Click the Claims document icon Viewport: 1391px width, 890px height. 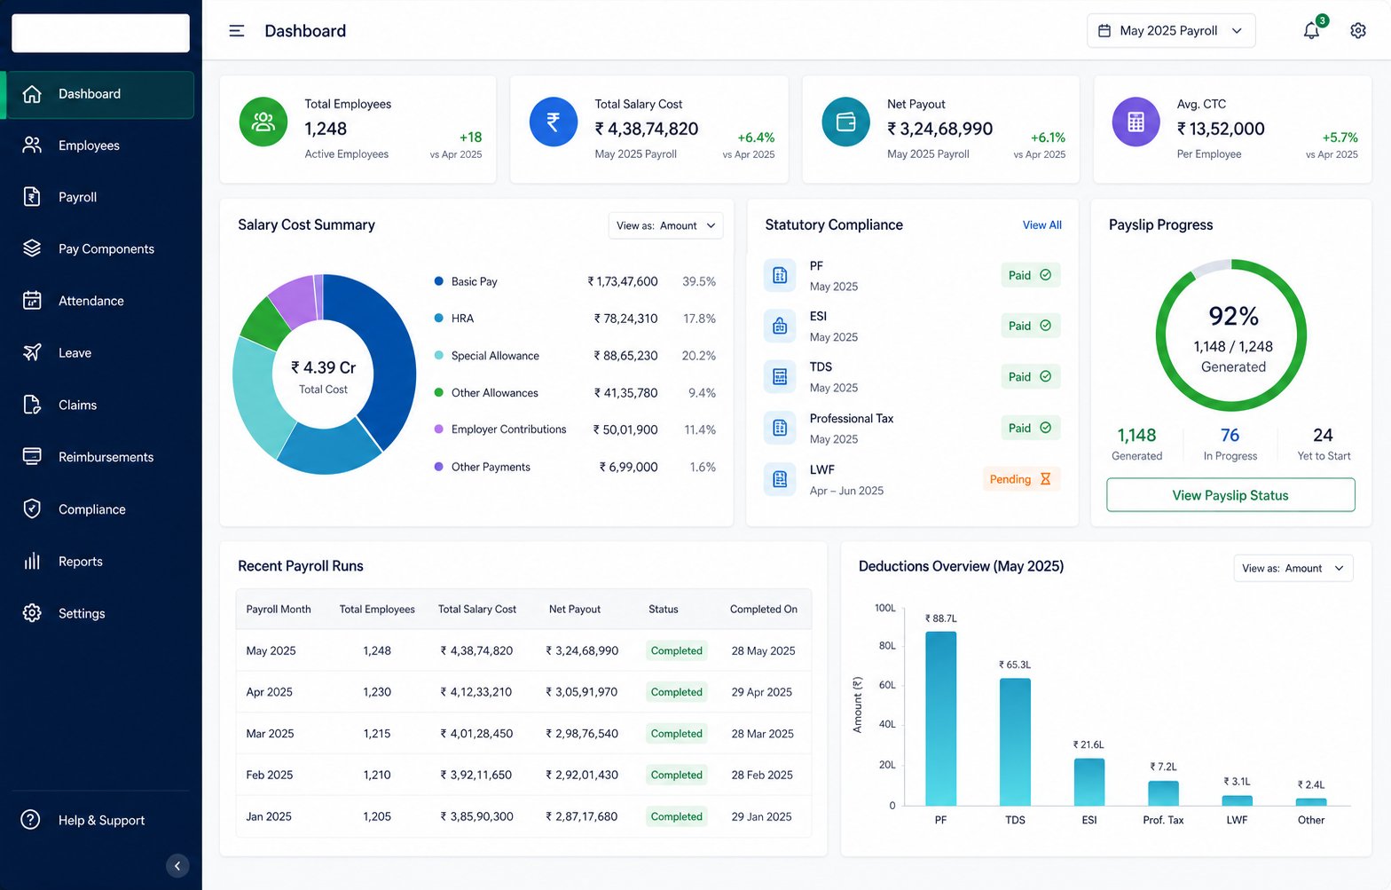(x=32, y=405)
